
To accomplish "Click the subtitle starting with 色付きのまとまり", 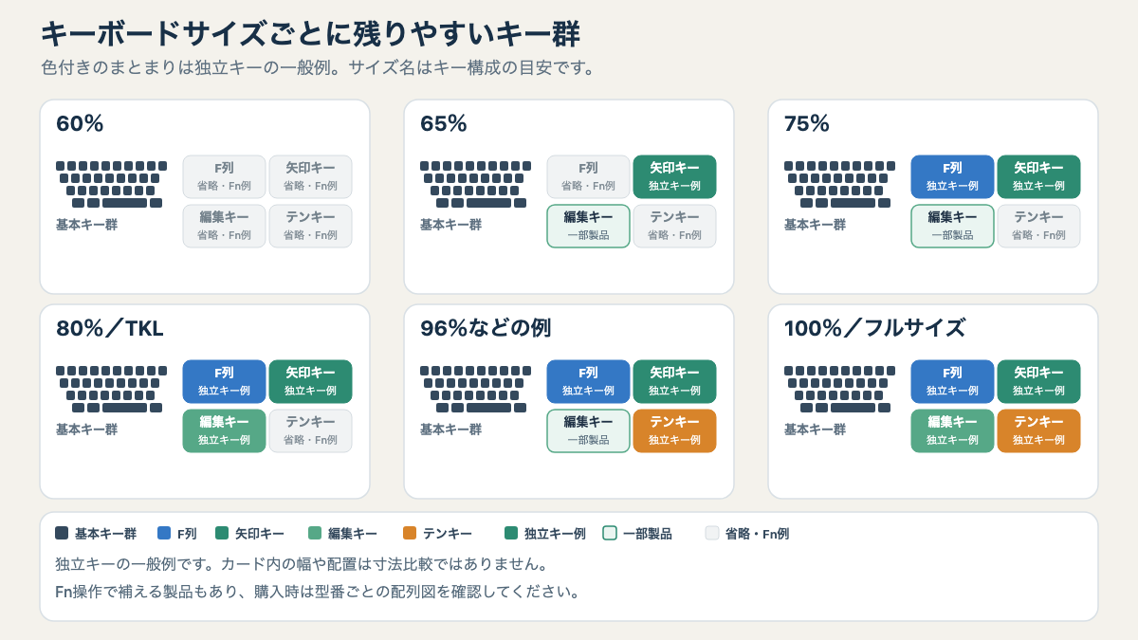I will pyautogui.click(x=319, y=68).
